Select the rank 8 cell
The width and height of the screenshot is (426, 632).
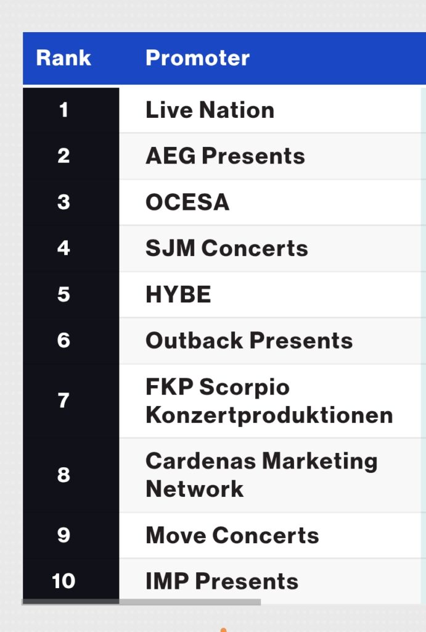(x=63, y=475)
